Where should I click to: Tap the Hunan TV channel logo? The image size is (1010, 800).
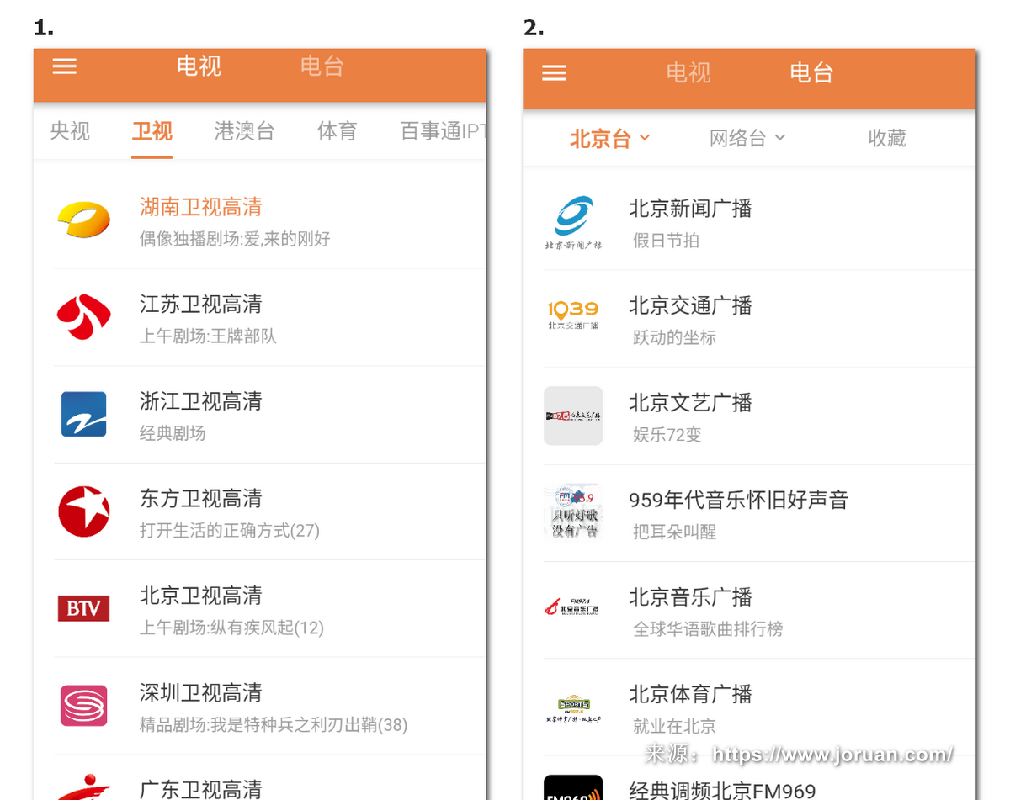(x=83, y=220)
